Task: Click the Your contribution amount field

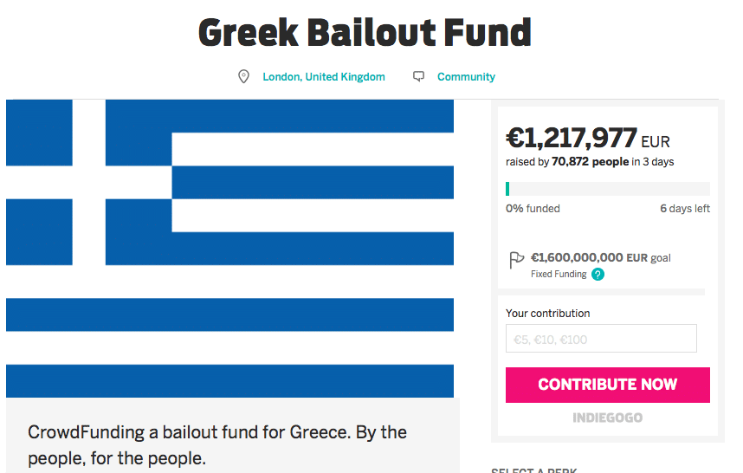Action: (601, 339)
